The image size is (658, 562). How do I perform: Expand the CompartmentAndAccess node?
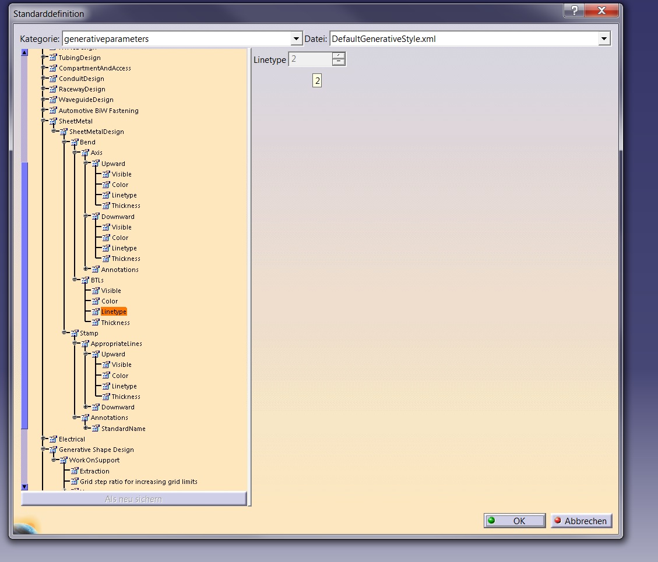tap(43, 68)
